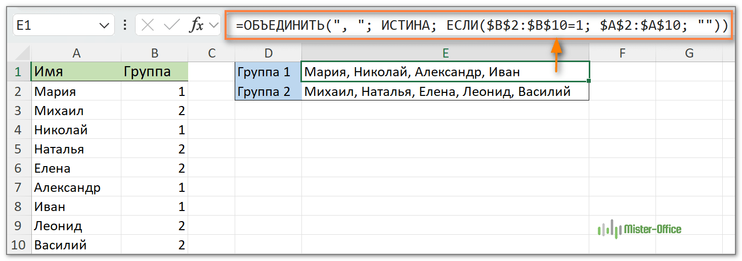Select column D header
Image resolution: width=742 pixels, height=261 pixels.
tap(268, 53)
